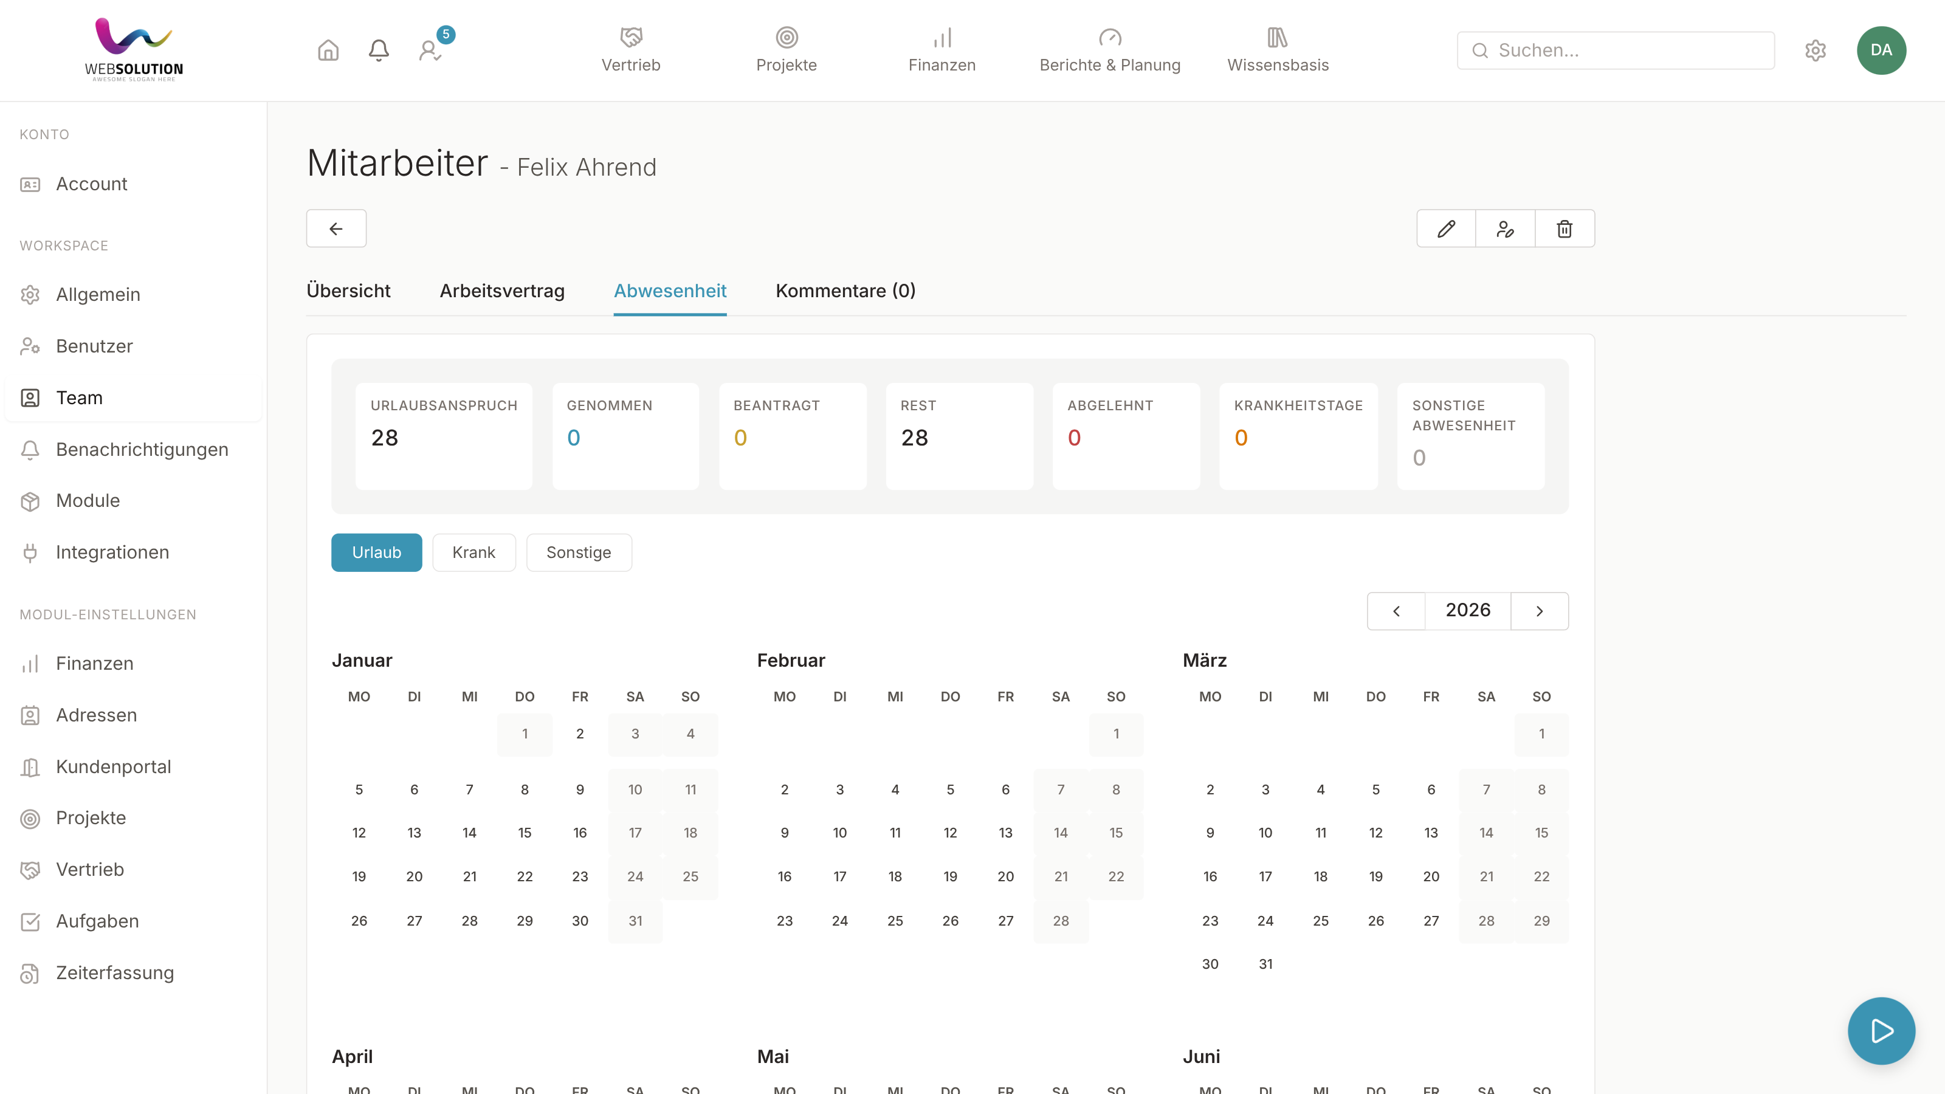1945x1094 pixels.
Task: Click the Krankheitstage card
Action: (x=1299, y=436)
